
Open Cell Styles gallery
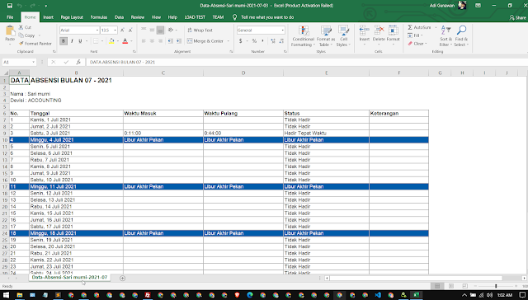343,36
